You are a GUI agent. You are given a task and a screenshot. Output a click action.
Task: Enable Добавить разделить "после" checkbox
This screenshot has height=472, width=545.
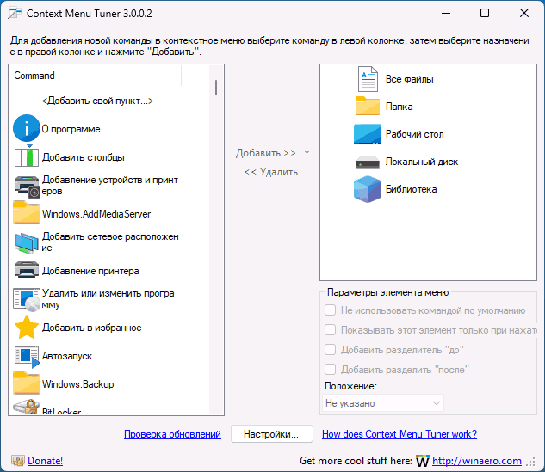(x=331, y=370)
